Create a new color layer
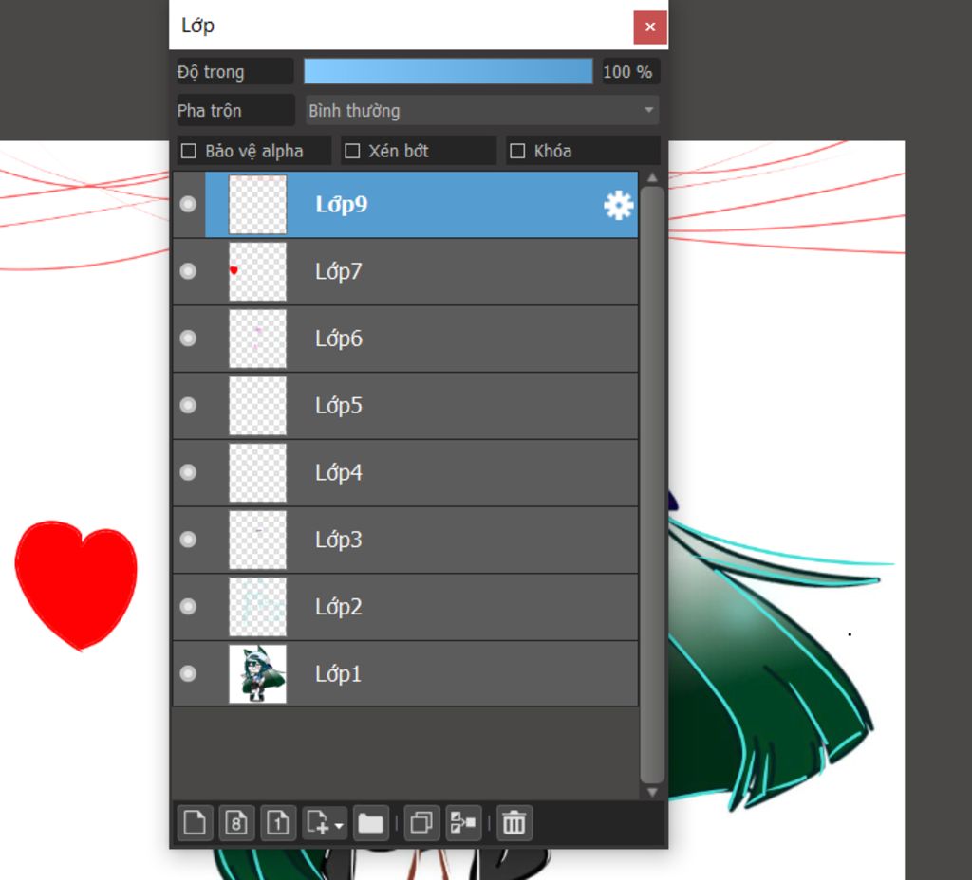Image resolution: width=972 pixels, height=880 pixels. point(195,823)
